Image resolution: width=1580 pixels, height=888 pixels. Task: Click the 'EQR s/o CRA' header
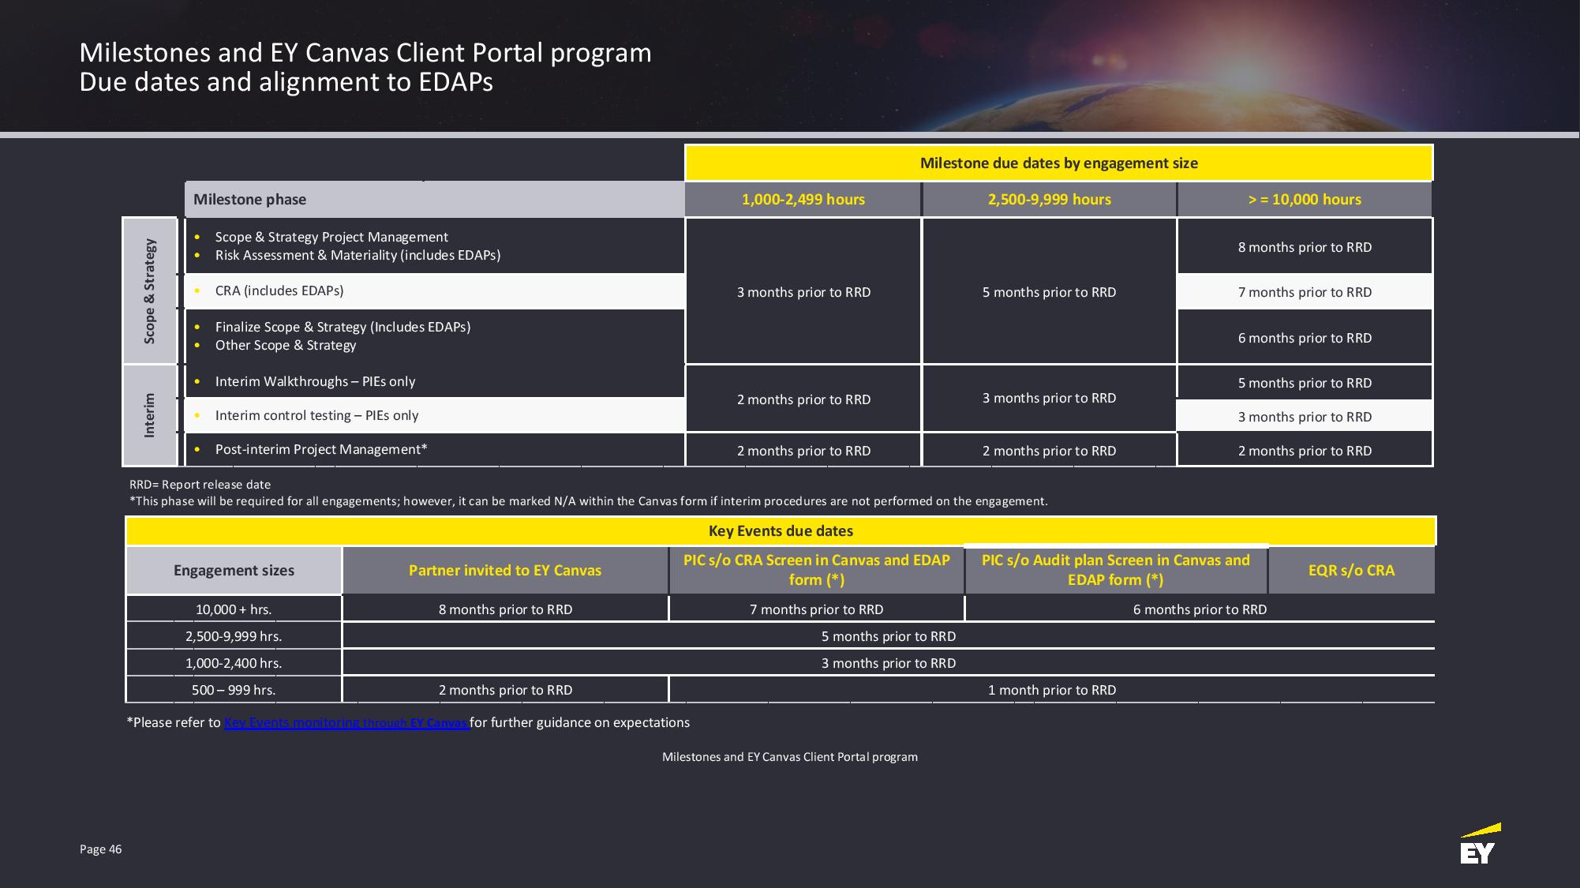point(1351,570)
